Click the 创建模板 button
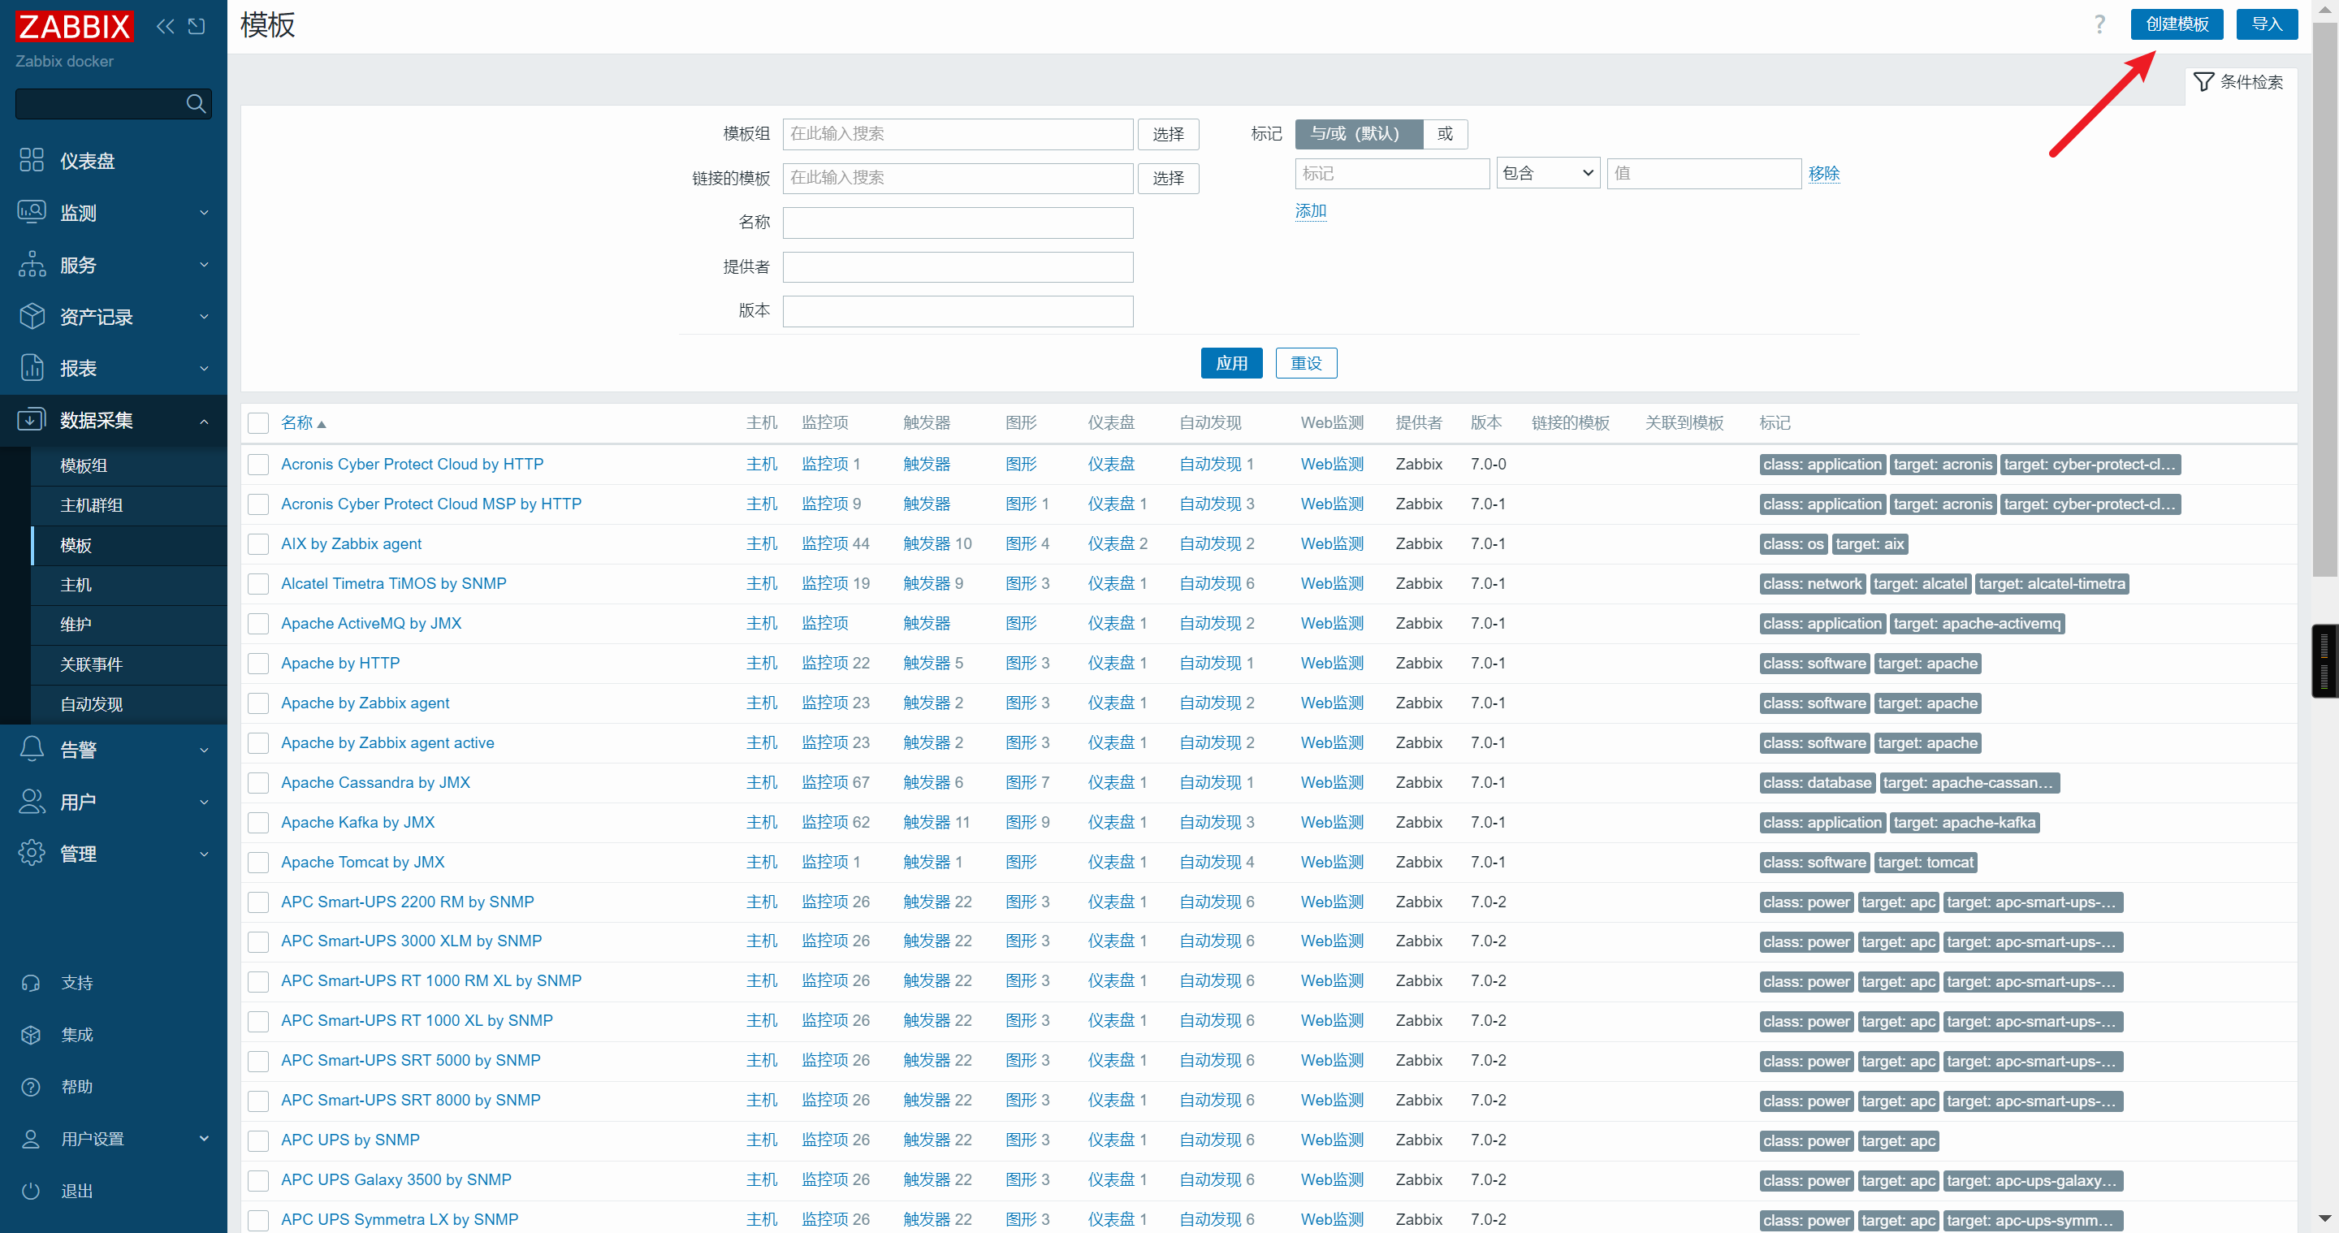The width and height of the screenshot is (2339, 1233). pos(2177,24)
